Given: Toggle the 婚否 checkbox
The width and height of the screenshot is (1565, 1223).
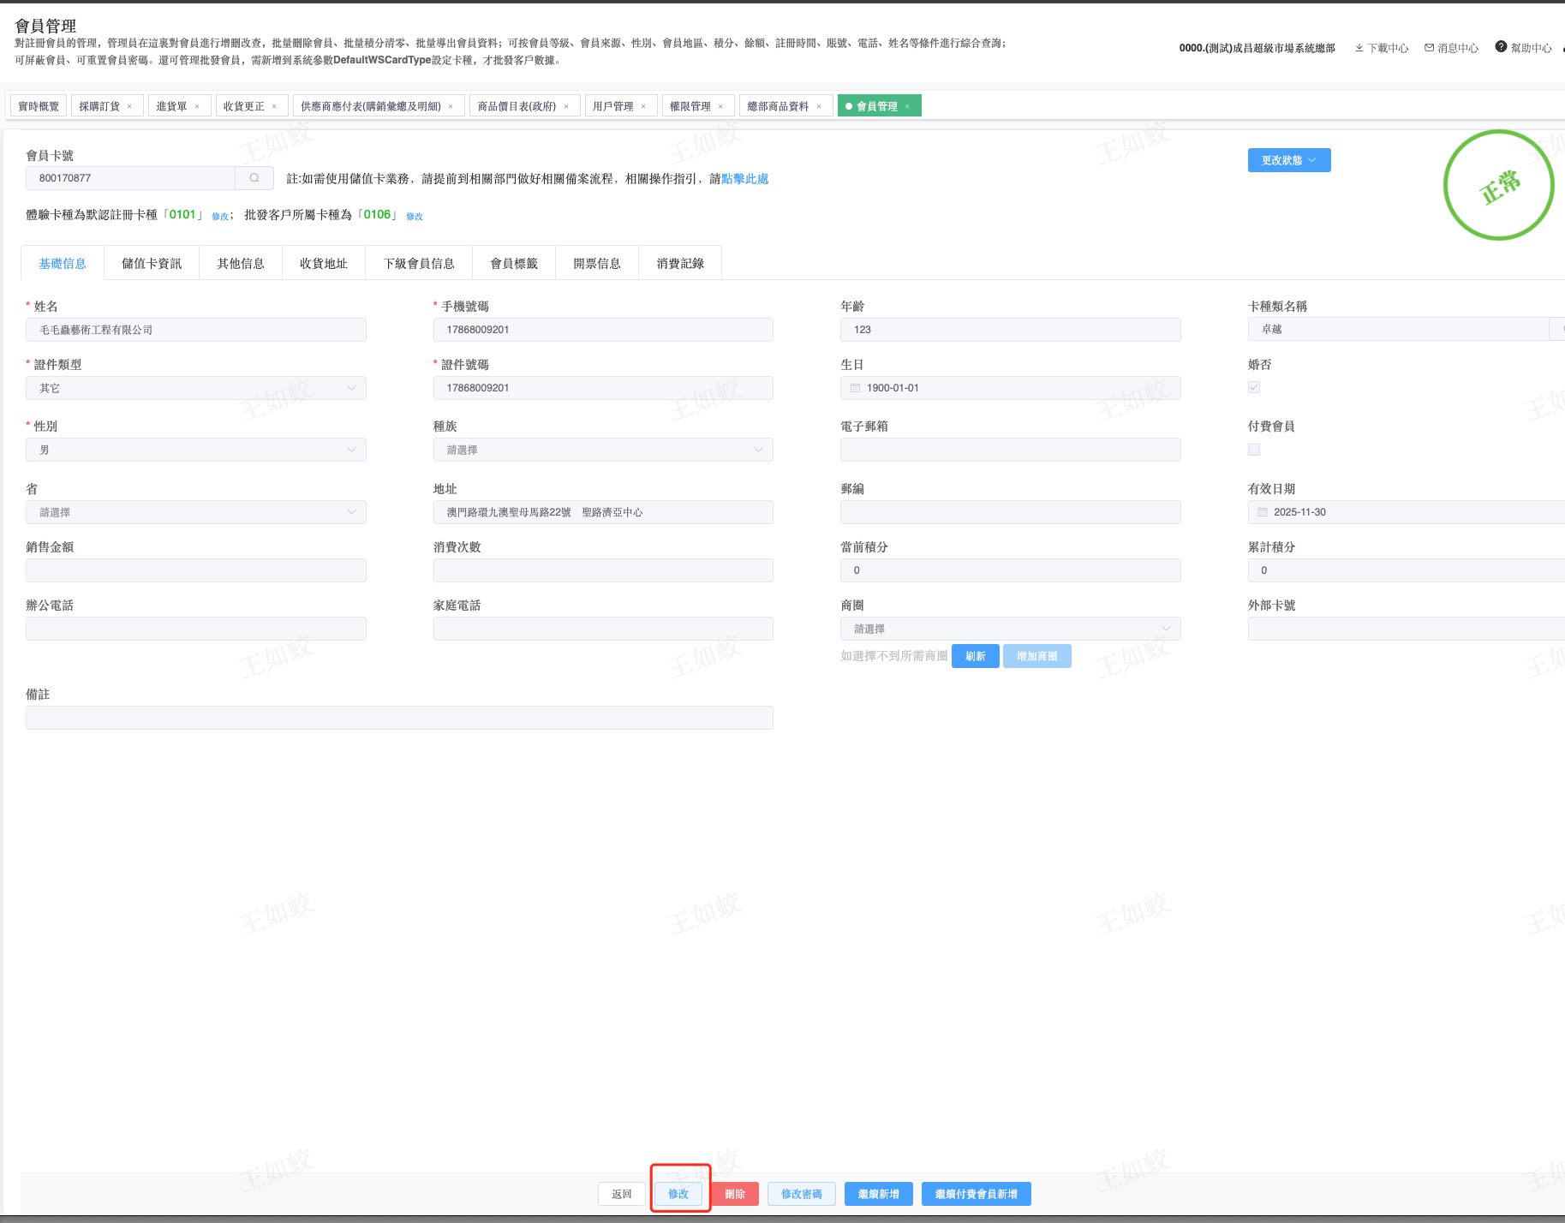Looking at the screenshot, I should (1254, 387).
